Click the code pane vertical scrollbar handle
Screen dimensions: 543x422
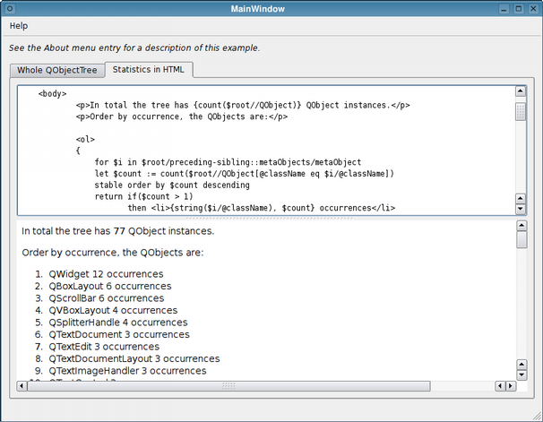[521, 111]
